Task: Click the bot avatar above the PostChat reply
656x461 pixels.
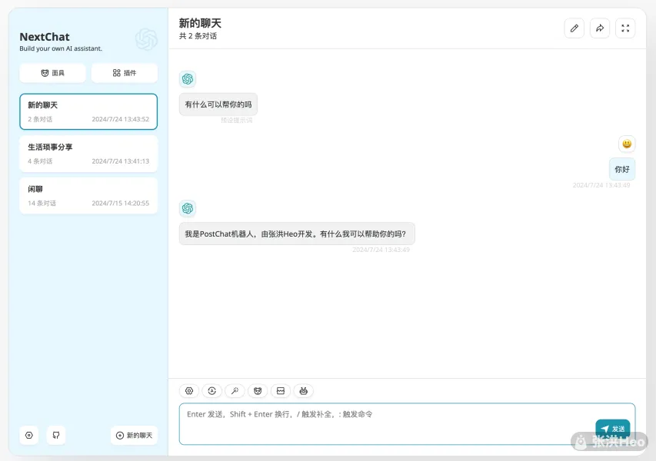Action: pyautogui.click(x=188, y=208)
